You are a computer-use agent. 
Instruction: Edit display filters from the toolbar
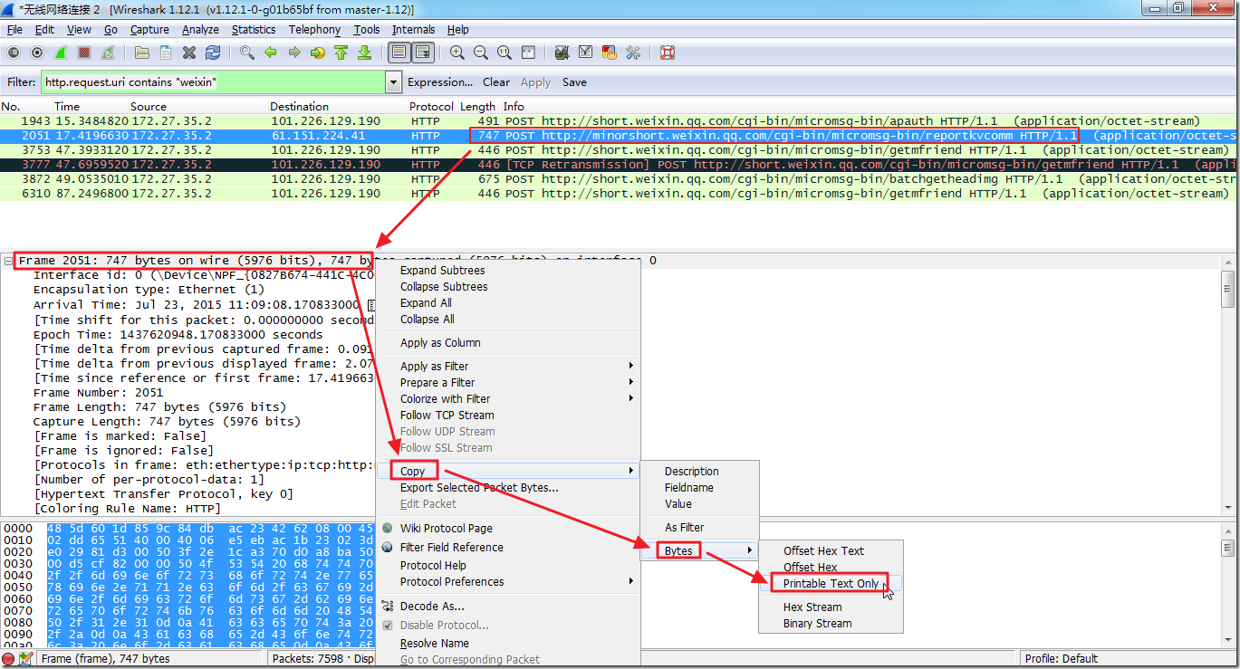585,53
